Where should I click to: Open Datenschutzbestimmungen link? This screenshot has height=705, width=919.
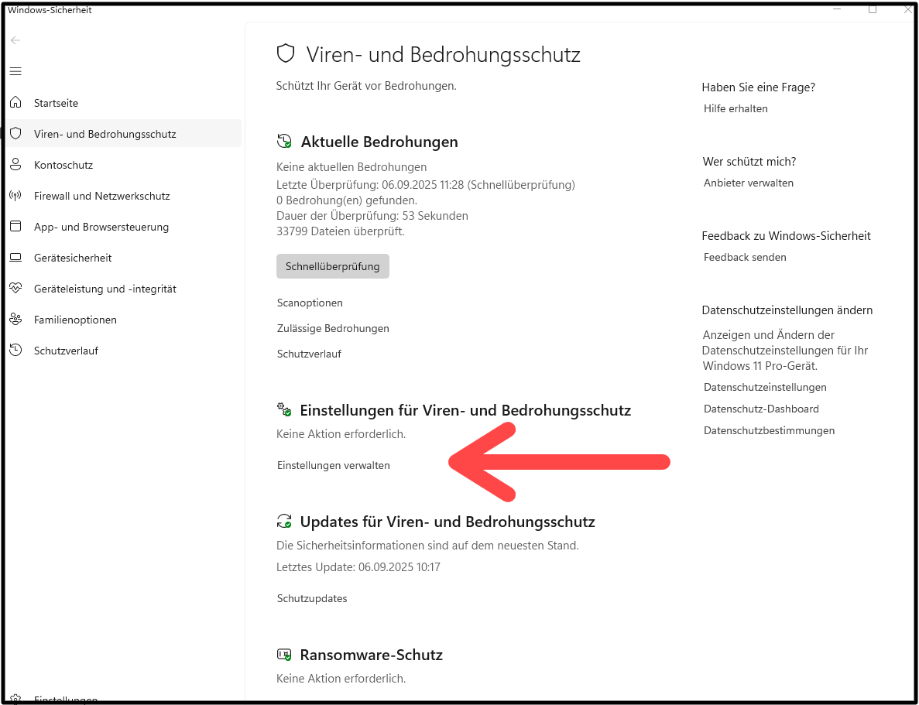[769, 431]
